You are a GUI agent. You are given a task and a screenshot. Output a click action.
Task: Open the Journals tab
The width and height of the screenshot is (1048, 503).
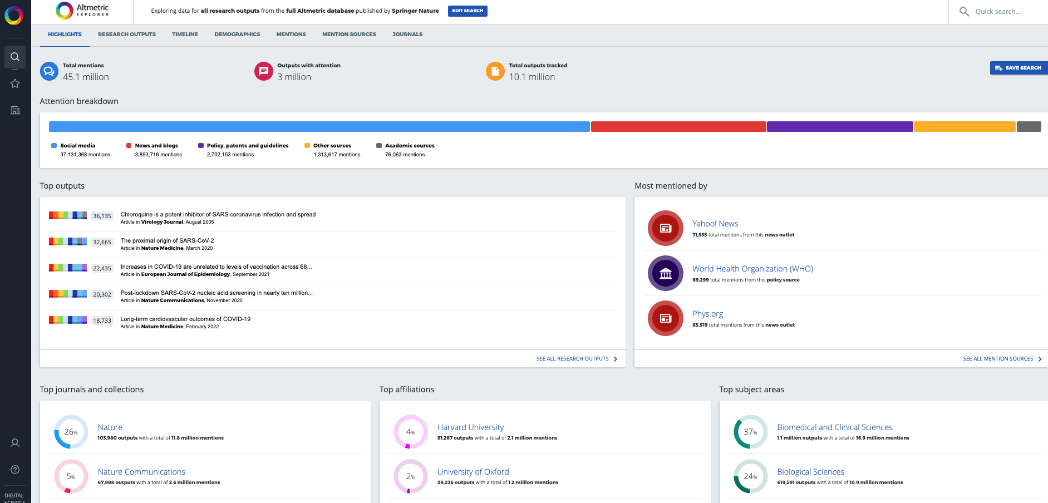coord(407,34)
